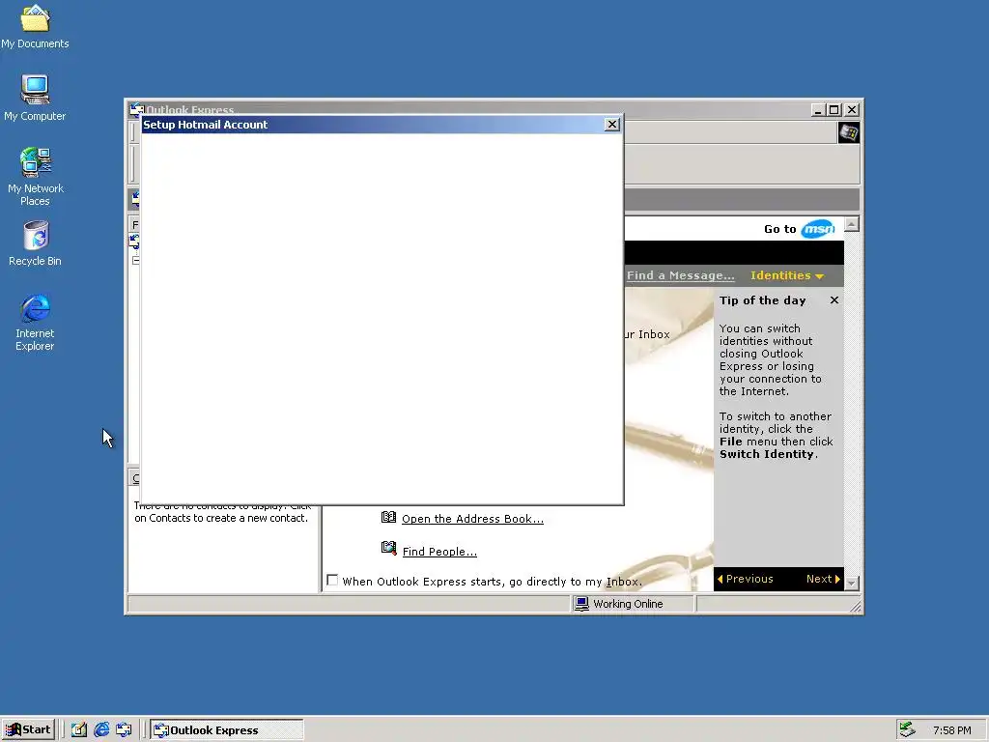
Task: Open the Identities dropdown
Action: 786,275
